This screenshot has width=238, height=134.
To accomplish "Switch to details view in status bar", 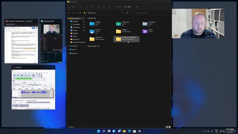I will pyautogui.click(x=167, y=127).
